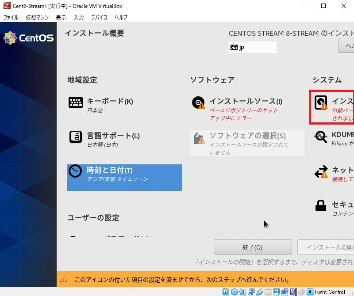Click the optical drive status icon
The height and width of the screenshot is (296, 354).
[x=234, y=292]
